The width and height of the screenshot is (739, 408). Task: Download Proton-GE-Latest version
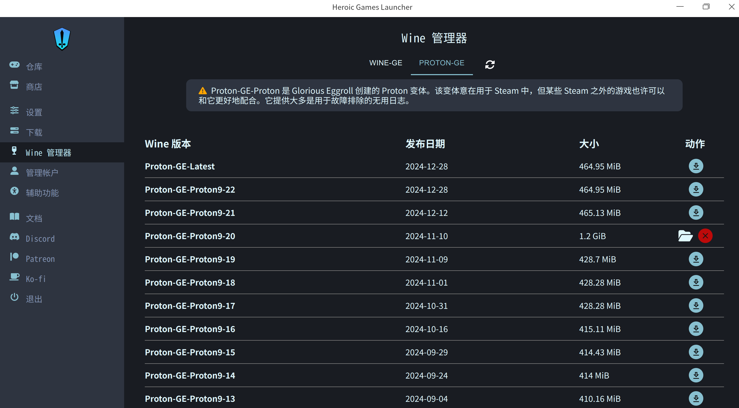(x=696, y=166)
